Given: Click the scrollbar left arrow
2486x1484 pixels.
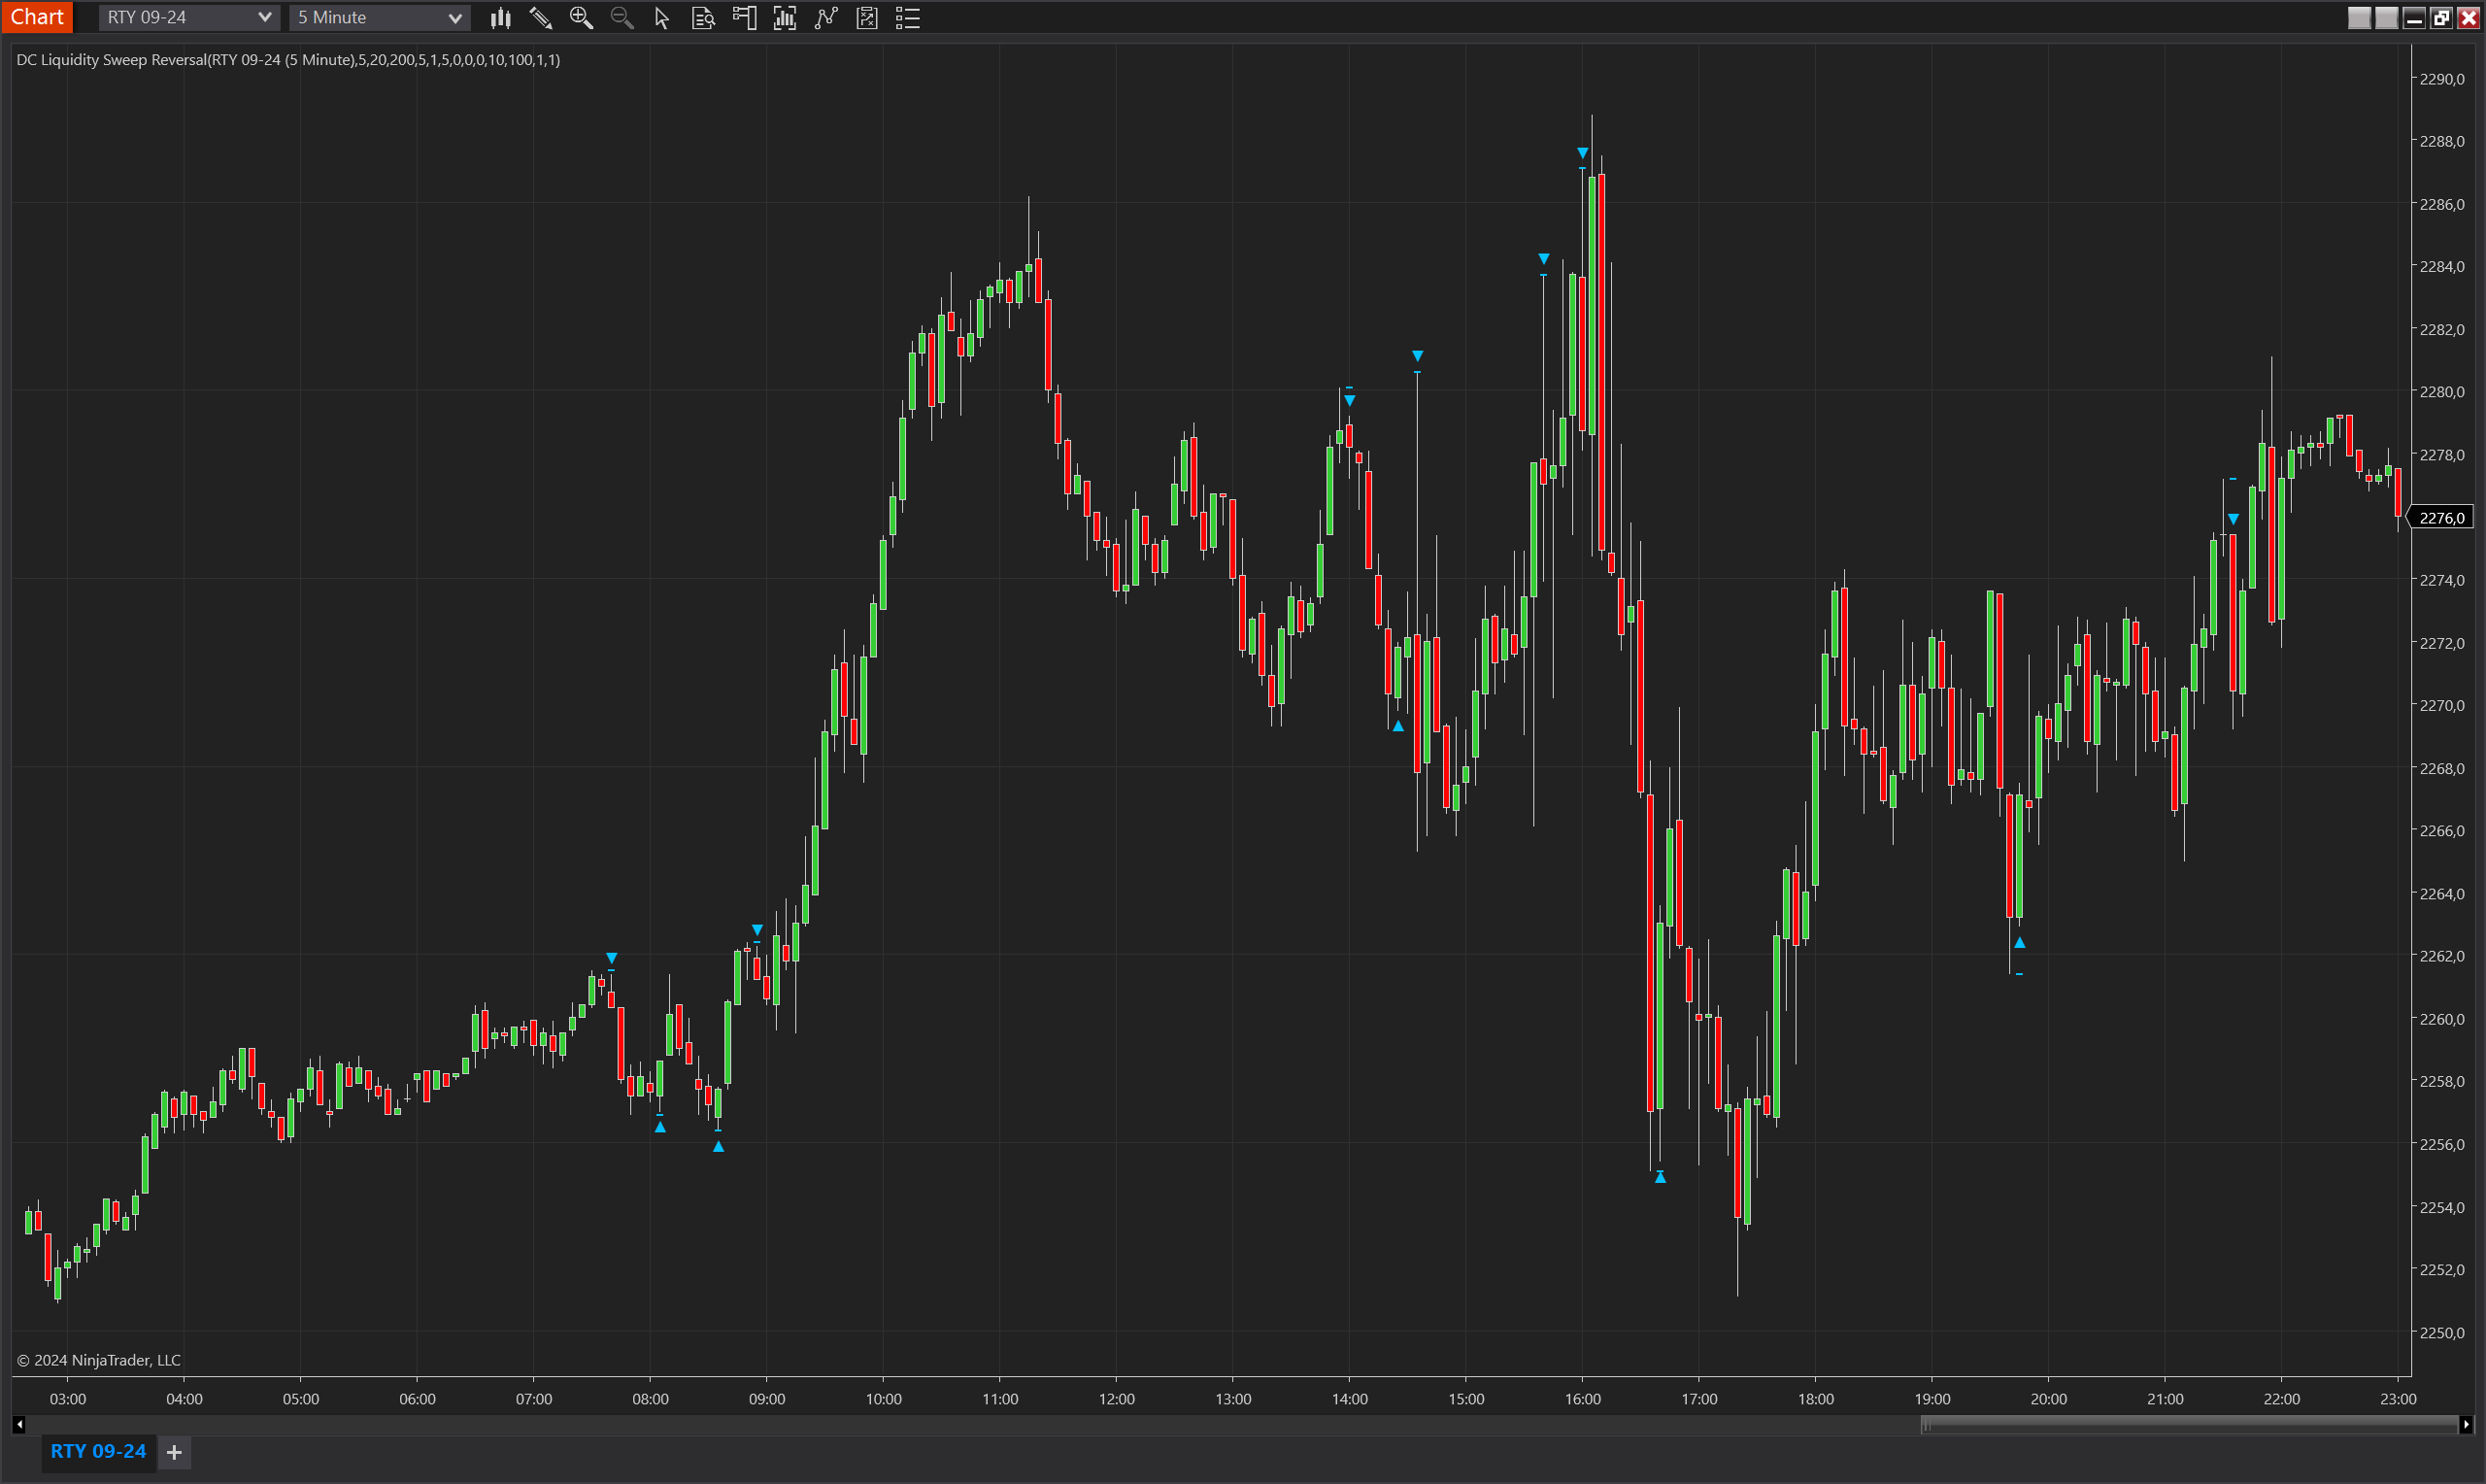Looking at the screenshot, I should pyautogui.click(x=19, y=1424).
